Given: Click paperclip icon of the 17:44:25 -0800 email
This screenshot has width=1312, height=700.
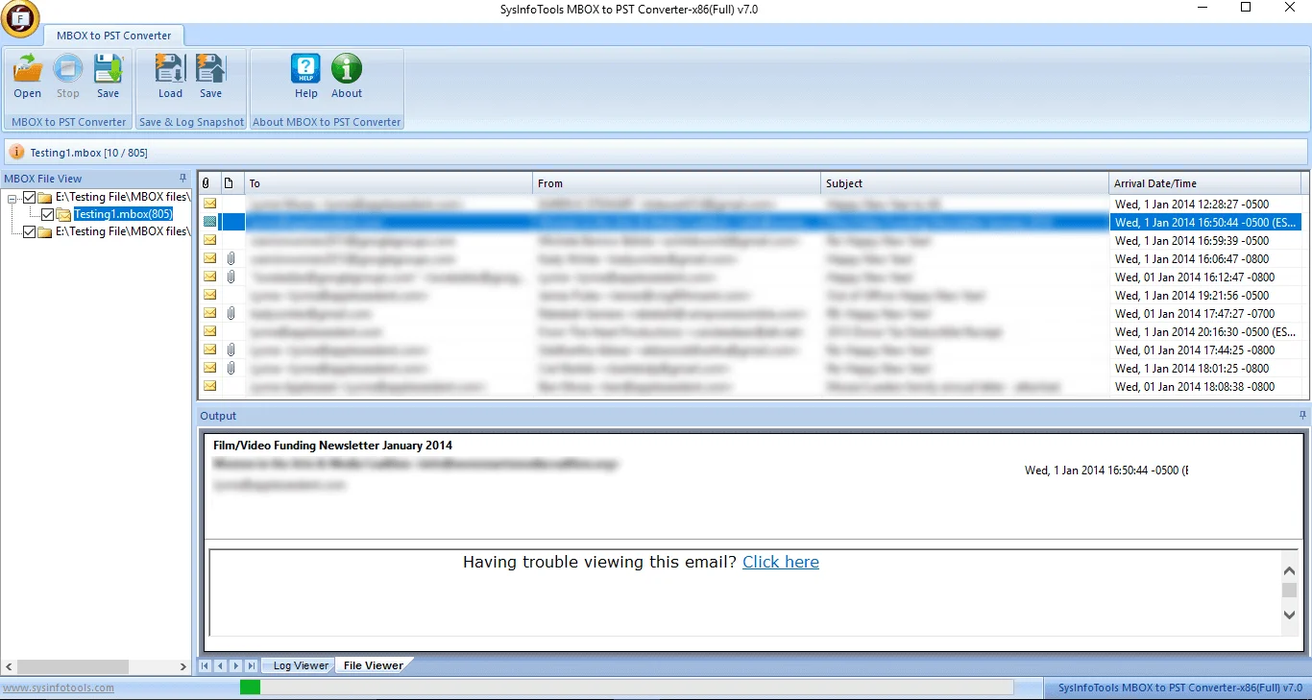Looking at the screenshot, I should (x=231, y=350).
